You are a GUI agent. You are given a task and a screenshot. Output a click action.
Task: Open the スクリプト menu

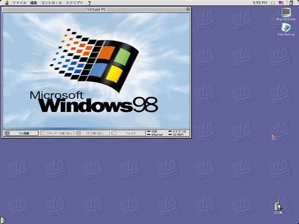point(74,3)
